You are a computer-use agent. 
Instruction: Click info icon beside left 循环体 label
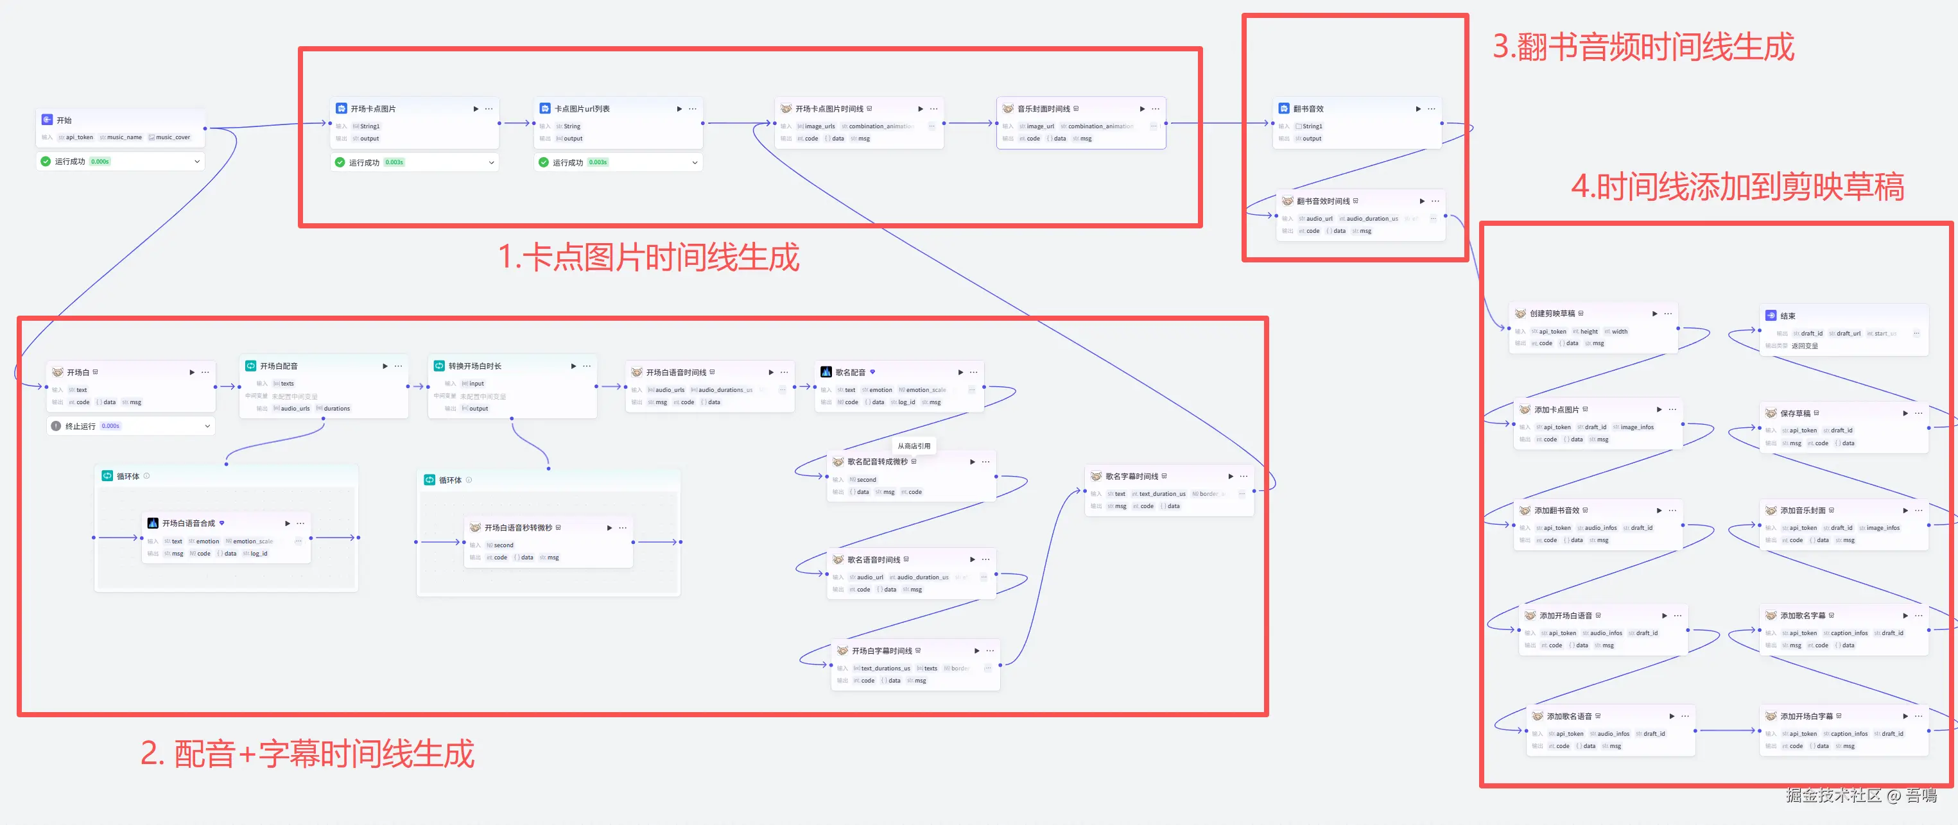[147, 476]
